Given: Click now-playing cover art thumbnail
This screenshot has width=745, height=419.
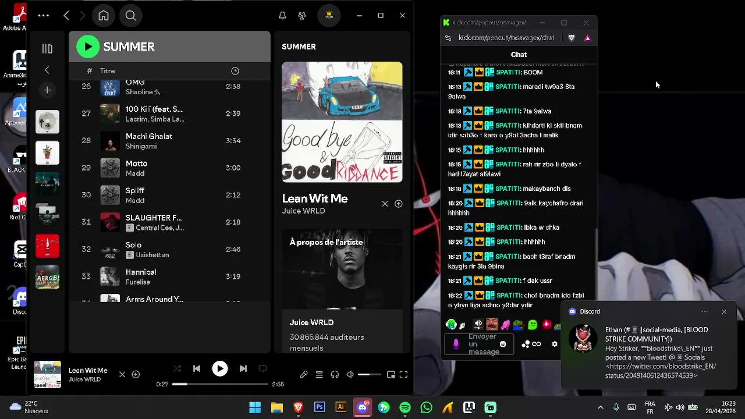Looking at the screenshot, I should (x=47, y=375).
